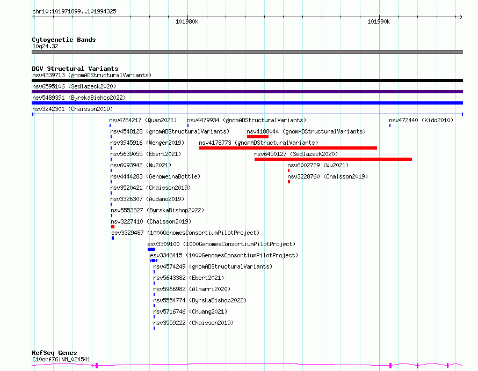This screenshot has height=371, width=478.
Task: Open the nsv4444283 GenomeinaBottle label
Action: (x=155, y=176)
